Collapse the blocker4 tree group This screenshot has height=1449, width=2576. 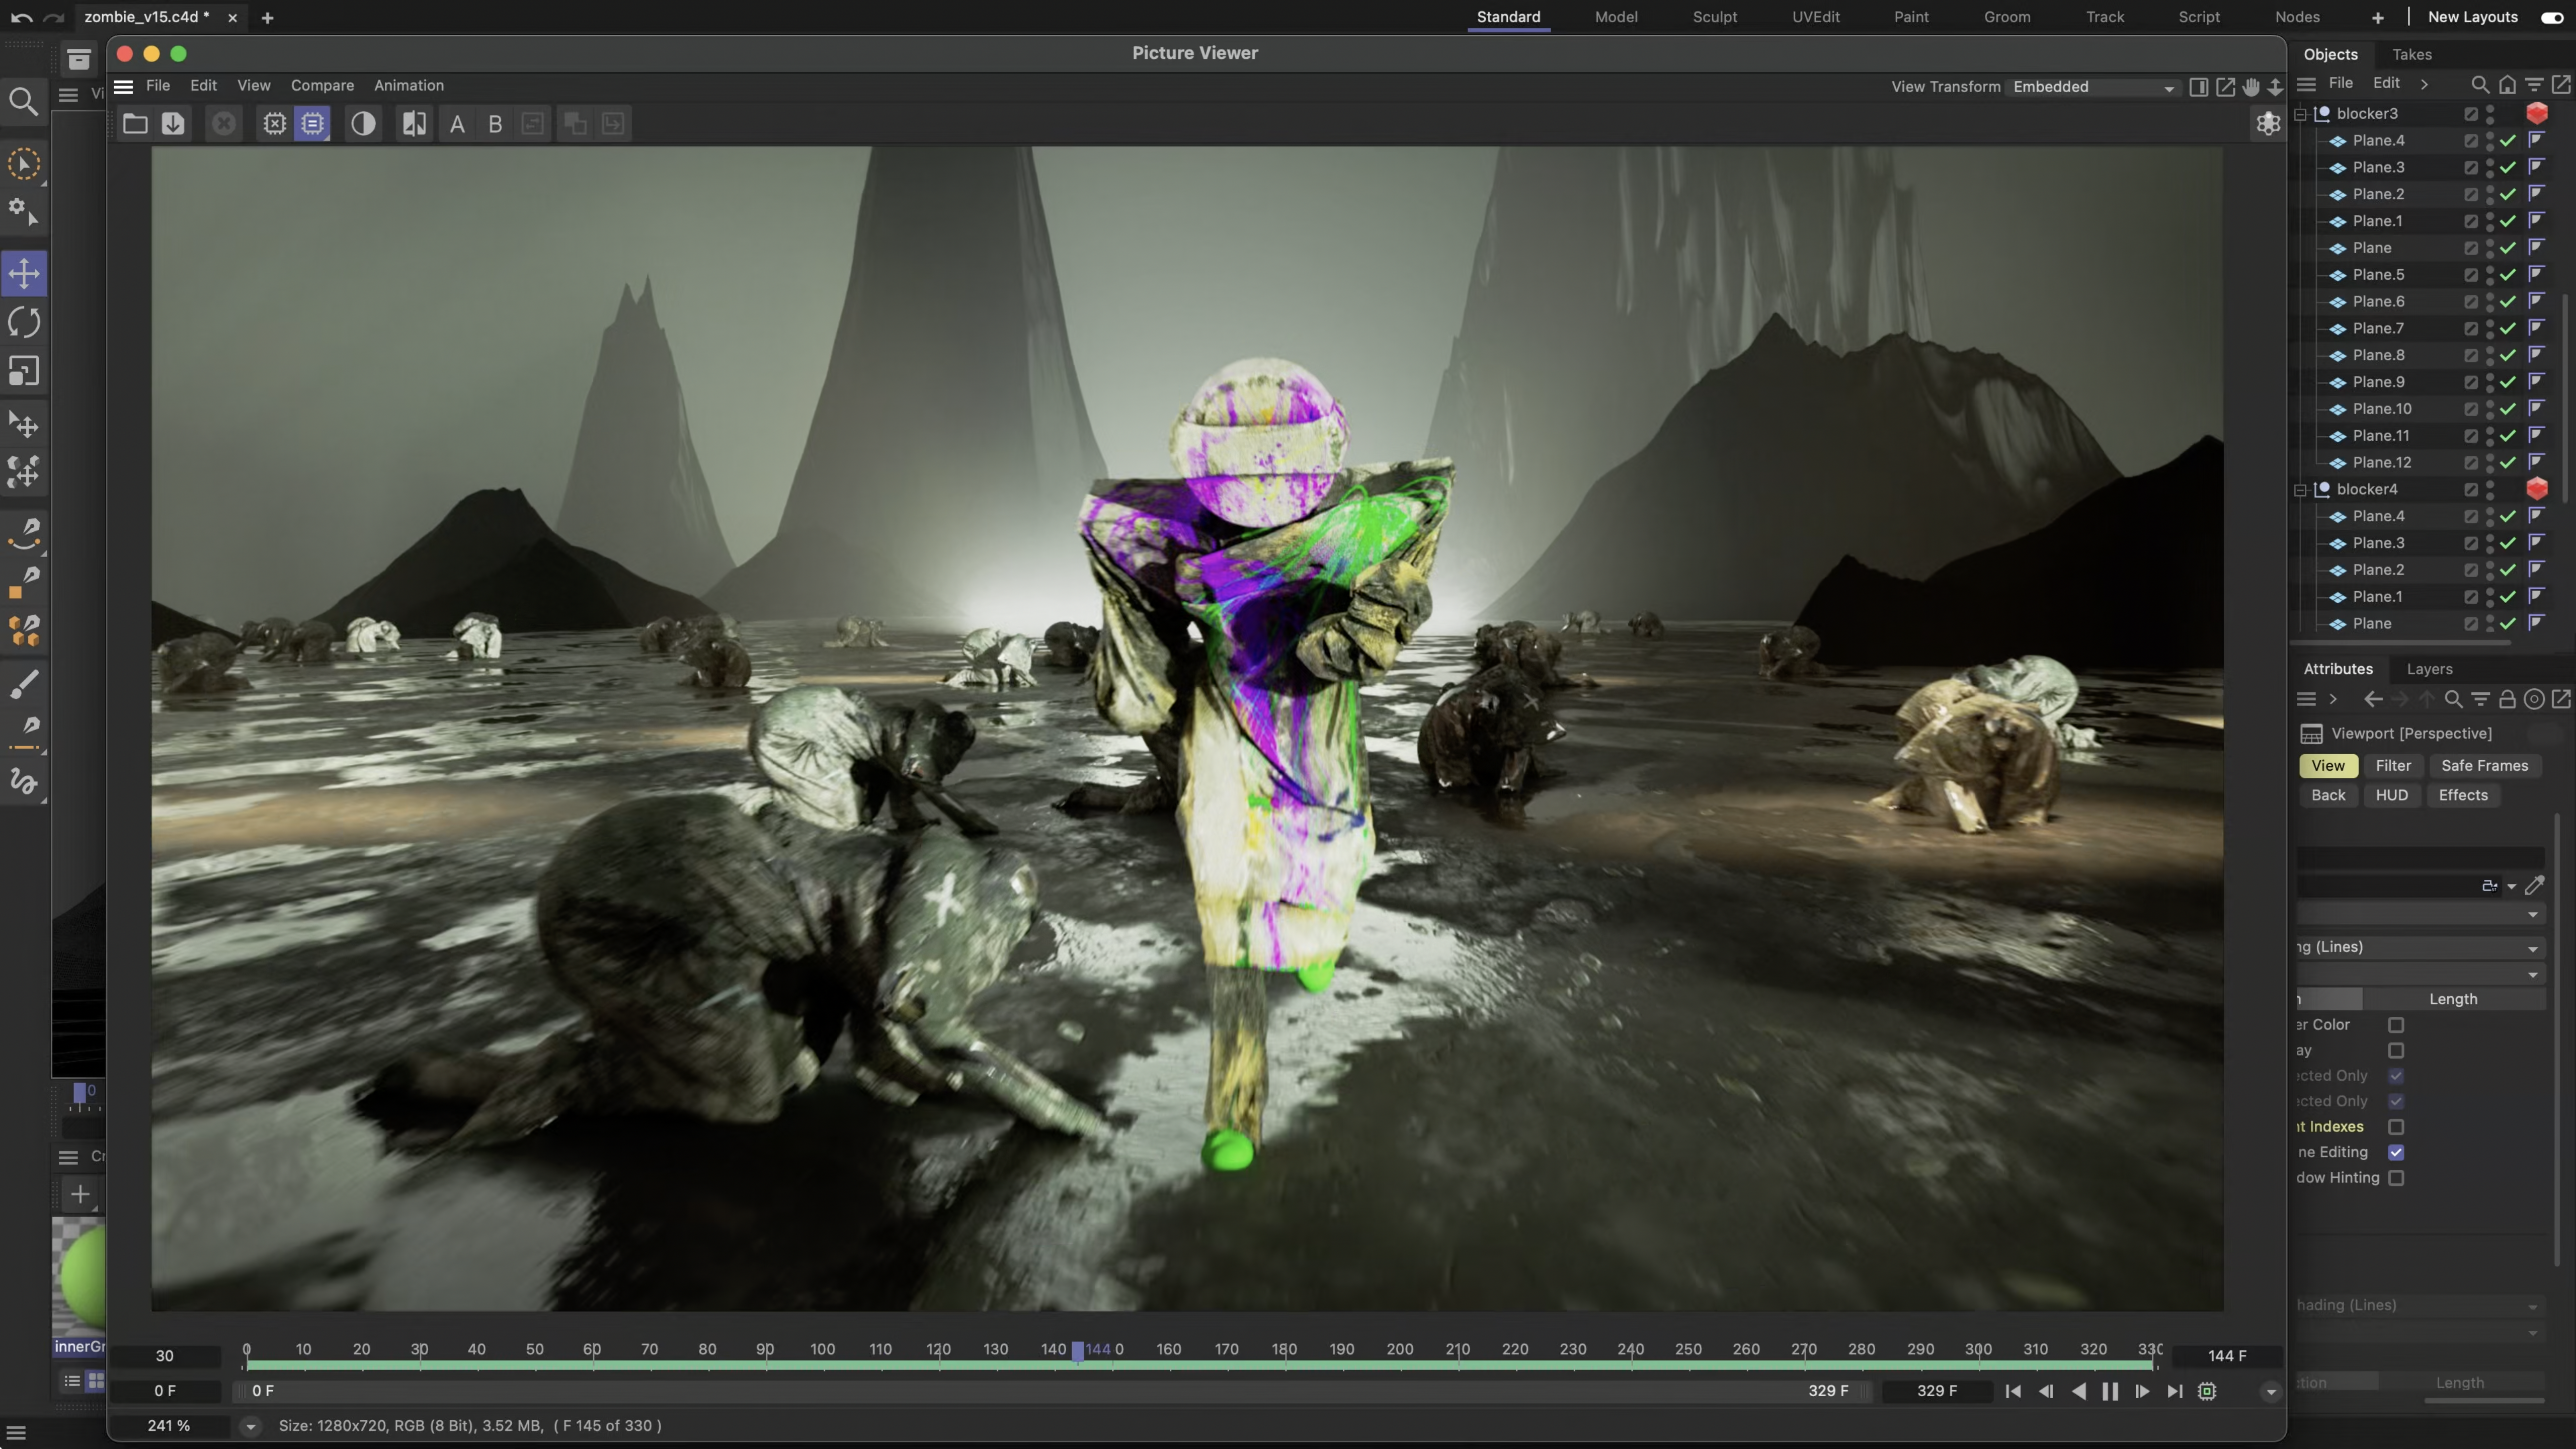pos(2300,490)
